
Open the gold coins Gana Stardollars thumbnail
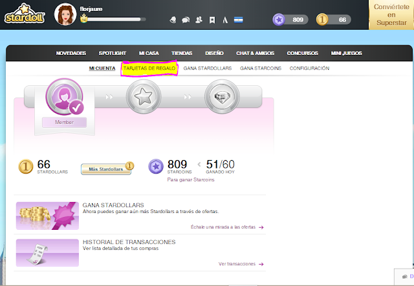47,216
